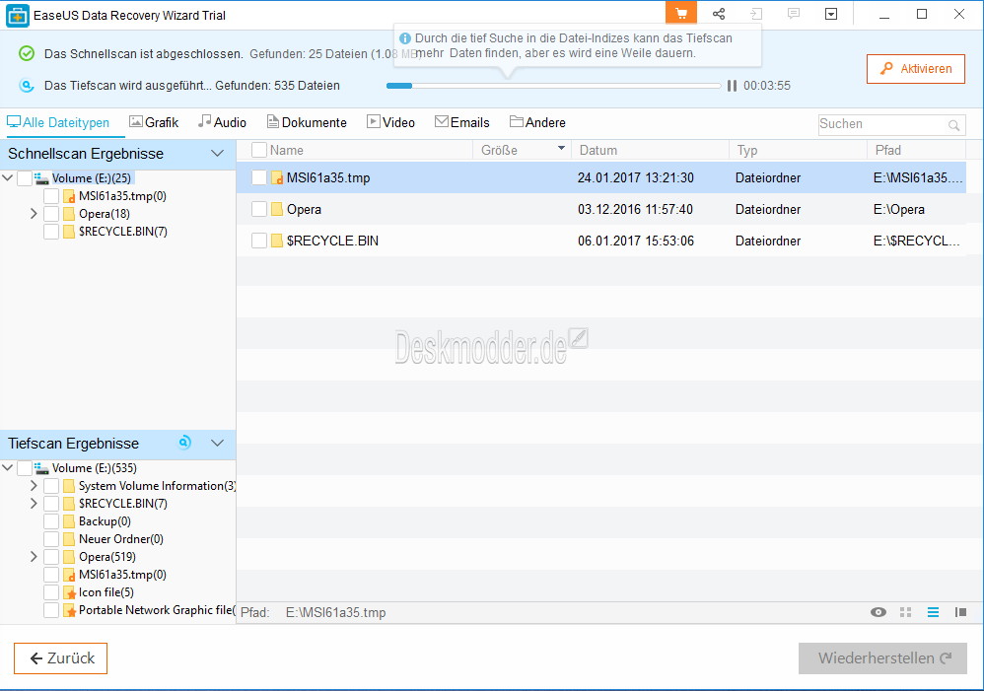Collapse the Tiefscan Ergebnisse panel
The width and height of the screenshot is (984, 691).
pos(218,444)
